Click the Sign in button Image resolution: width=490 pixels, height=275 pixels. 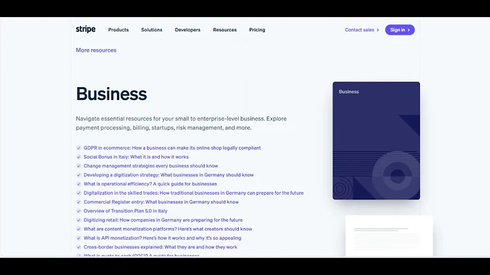pos(399,30)
